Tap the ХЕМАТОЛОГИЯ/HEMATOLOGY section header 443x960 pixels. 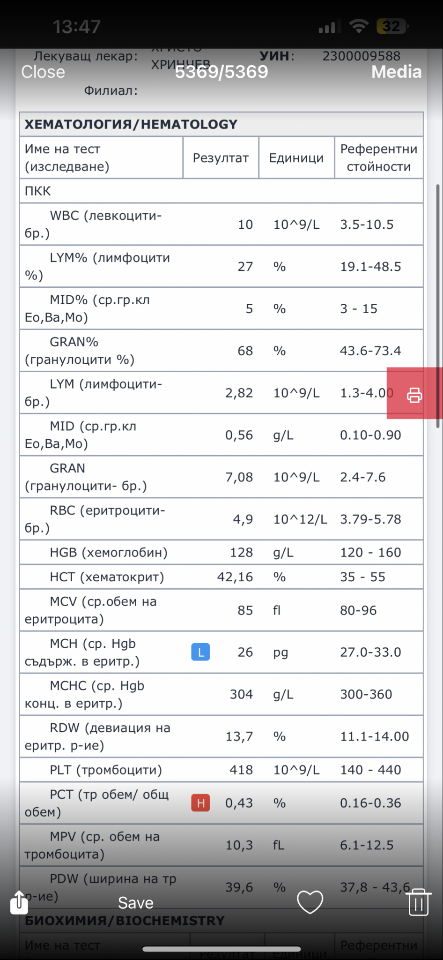tap(131, 124)
